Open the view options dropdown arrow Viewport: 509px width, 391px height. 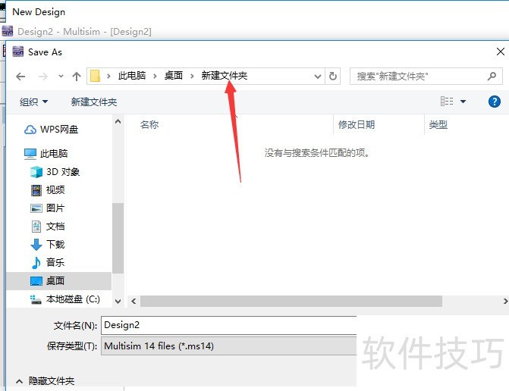(x=463, y=102)
